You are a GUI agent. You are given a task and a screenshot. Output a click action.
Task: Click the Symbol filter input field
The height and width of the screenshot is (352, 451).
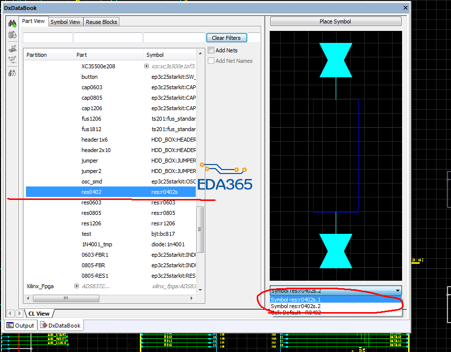click(174, 37)
